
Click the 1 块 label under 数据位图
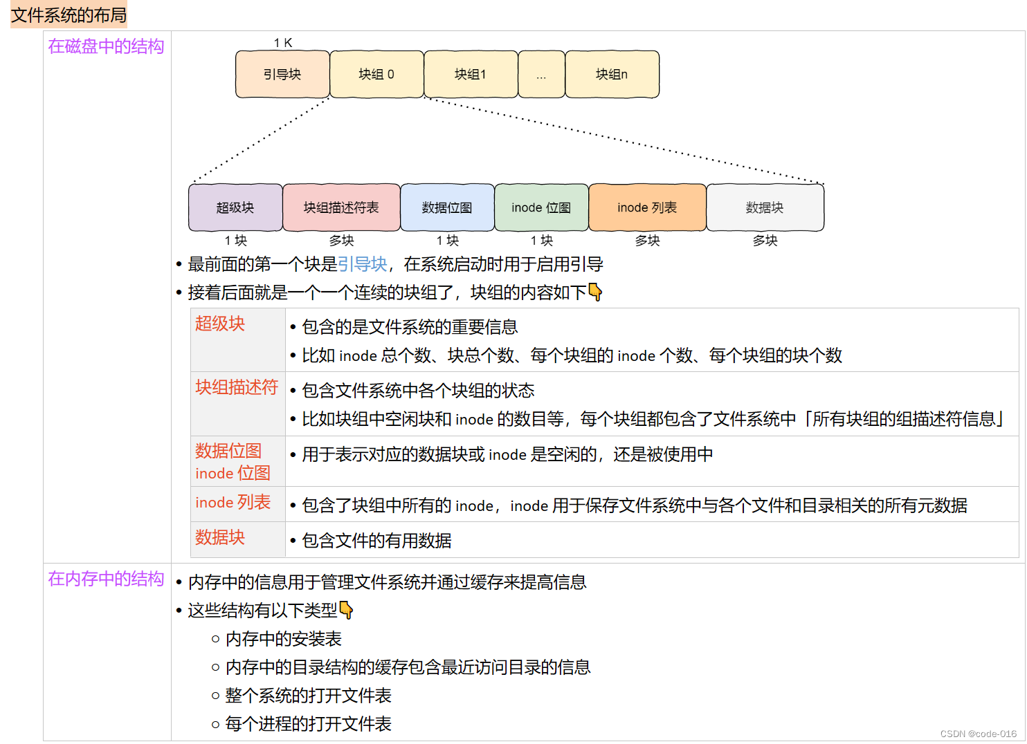[x=447, y=241]
